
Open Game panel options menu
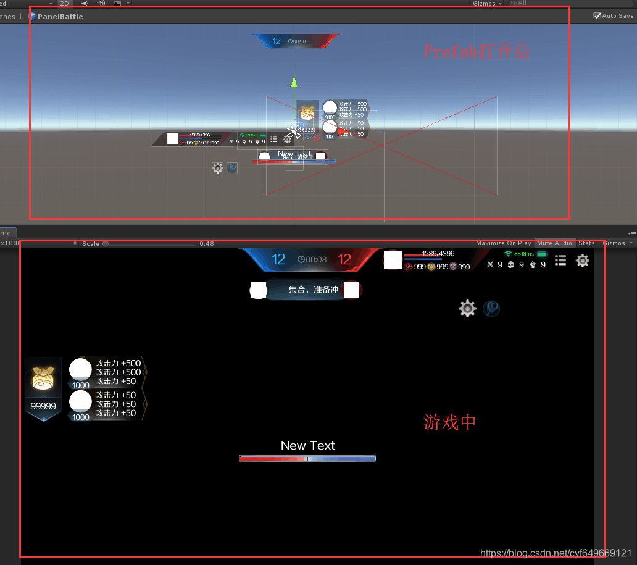(x=632, y=233)
